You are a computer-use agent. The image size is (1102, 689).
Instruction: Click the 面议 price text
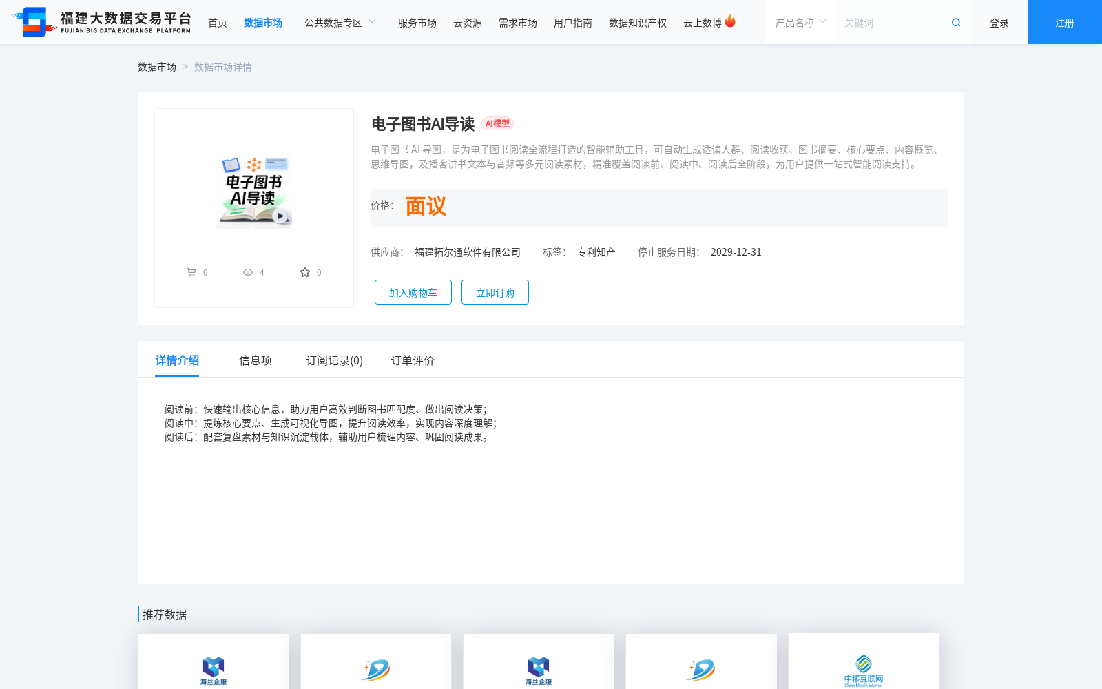(x=426, y=206)
